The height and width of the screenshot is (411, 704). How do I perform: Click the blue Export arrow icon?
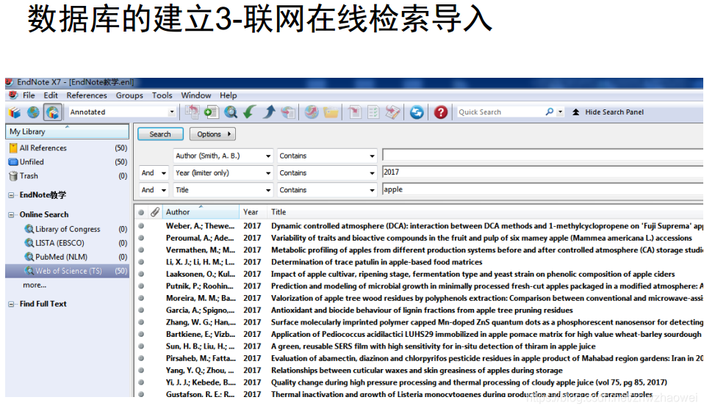tap(269, 112)
